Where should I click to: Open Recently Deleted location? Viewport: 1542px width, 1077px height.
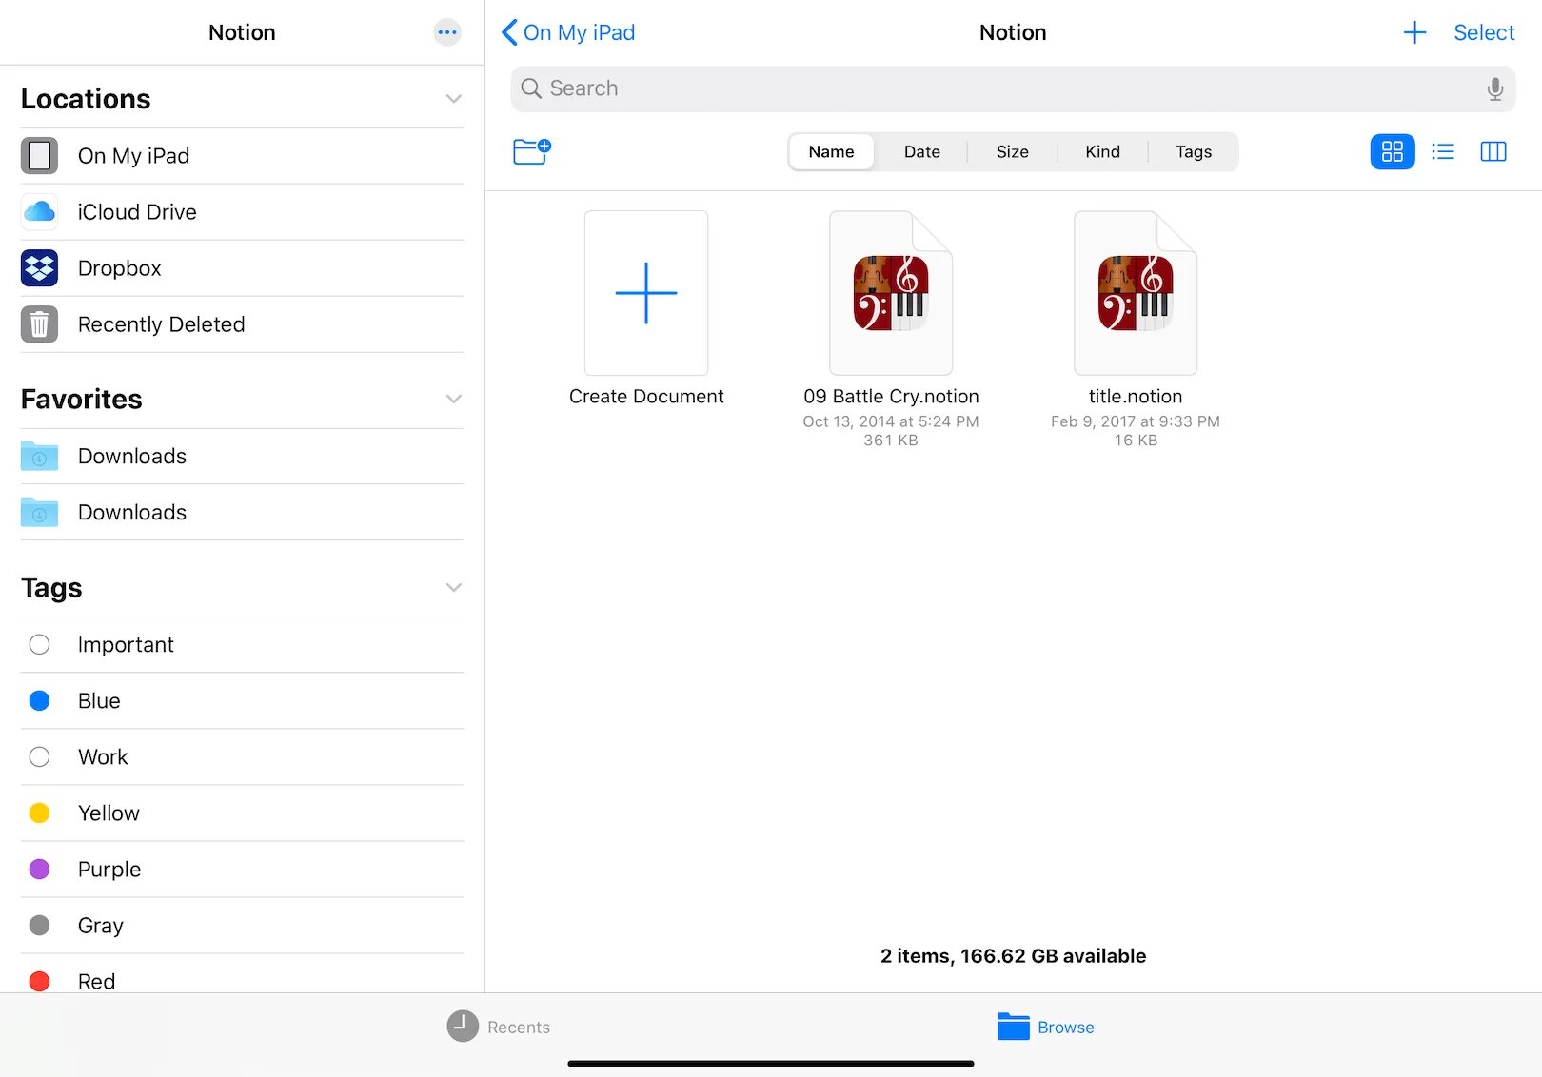click(242, 324)
